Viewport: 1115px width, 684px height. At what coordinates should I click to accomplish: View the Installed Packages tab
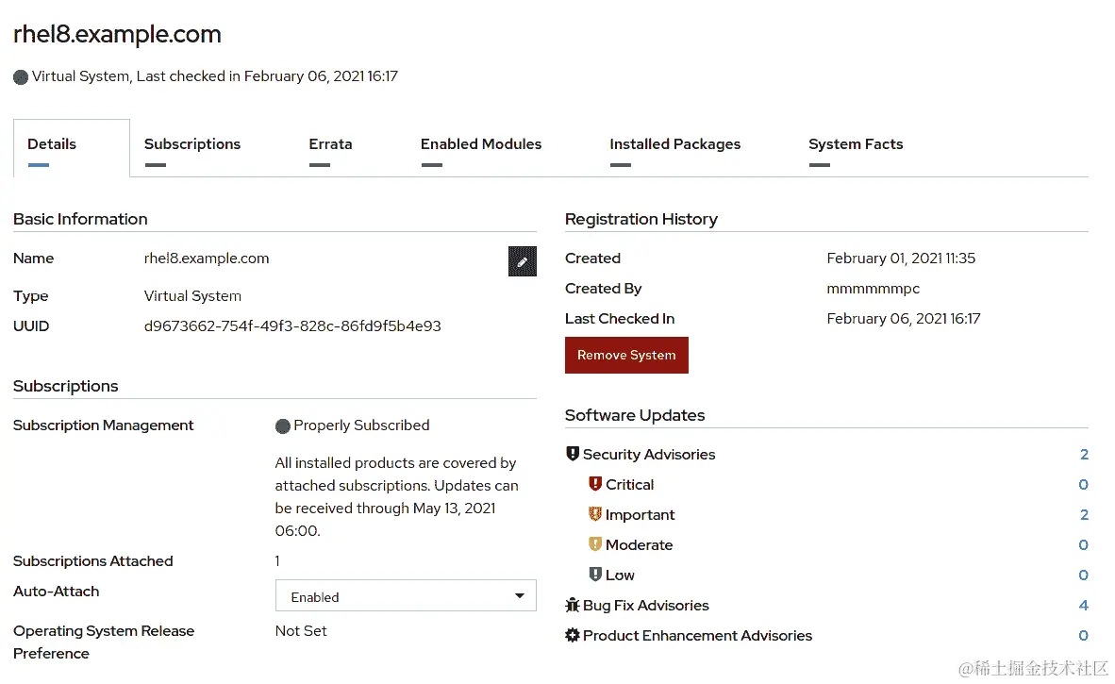coord(674,144)
